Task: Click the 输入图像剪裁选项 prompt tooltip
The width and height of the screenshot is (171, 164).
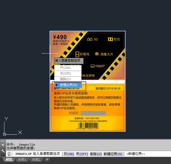Action: pos(69,61)
